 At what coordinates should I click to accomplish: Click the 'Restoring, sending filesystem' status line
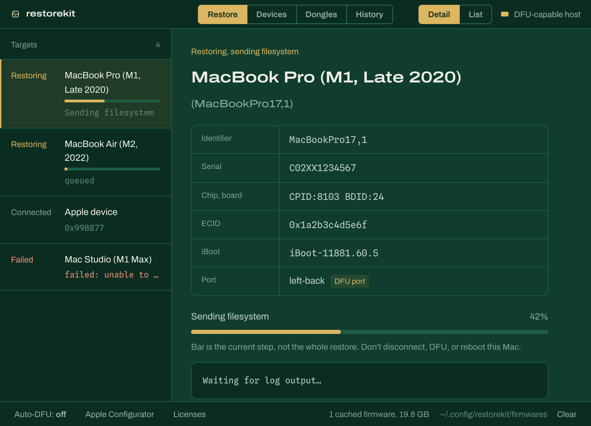pos(245,52)
